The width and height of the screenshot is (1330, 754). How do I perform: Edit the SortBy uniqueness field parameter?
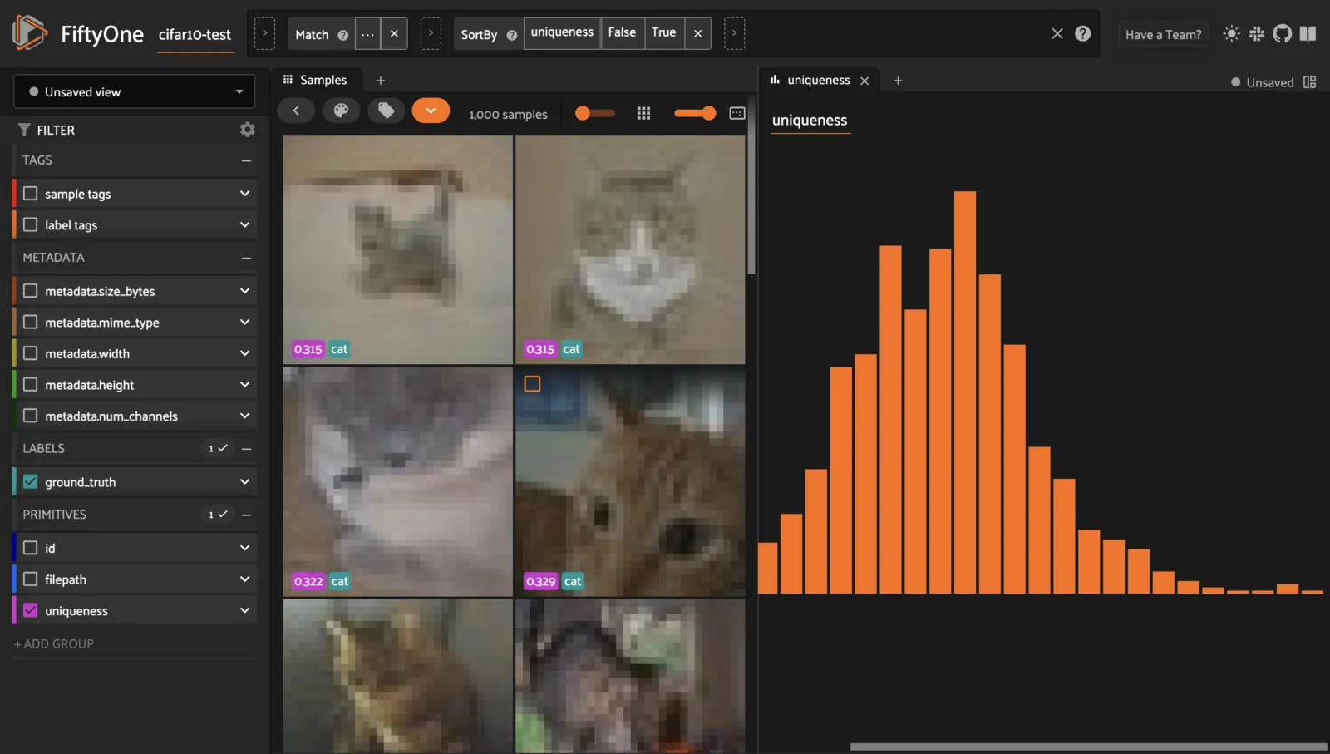click(562, 32)
